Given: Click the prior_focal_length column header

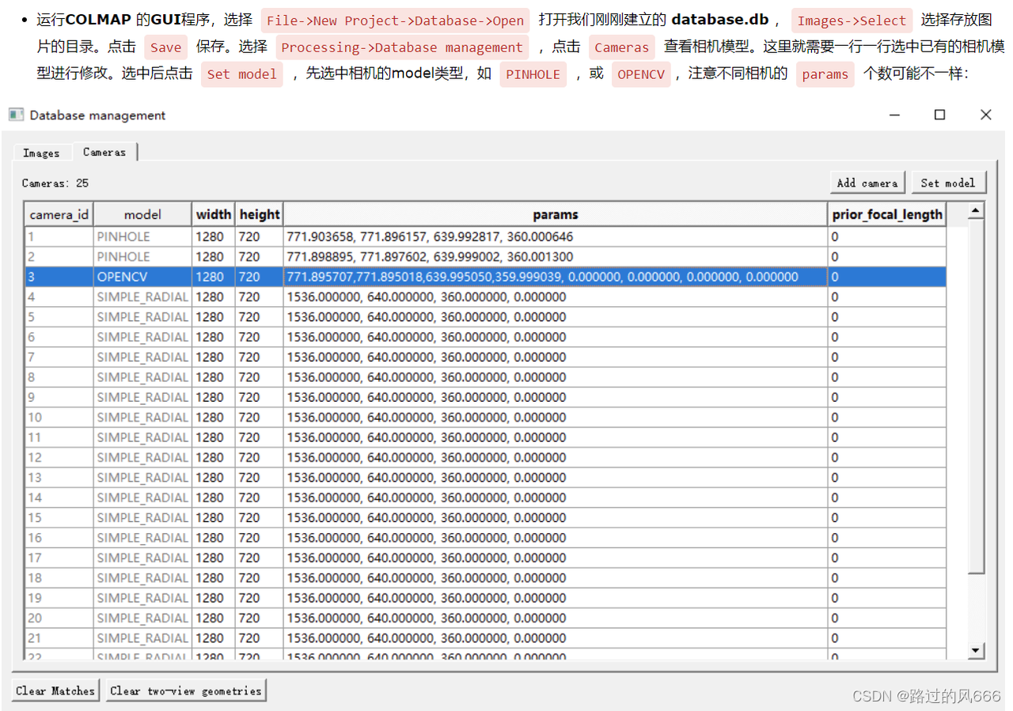Looking at the screenshot, I should click(x=887, y=214).
